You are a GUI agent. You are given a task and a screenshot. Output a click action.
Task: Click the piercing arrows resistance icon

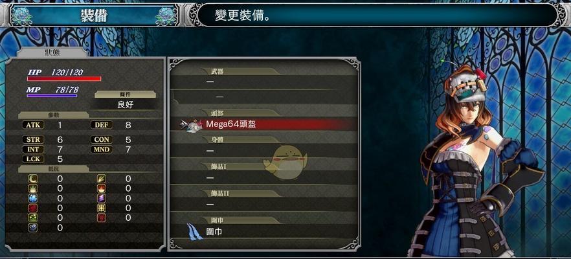(101, 179)
